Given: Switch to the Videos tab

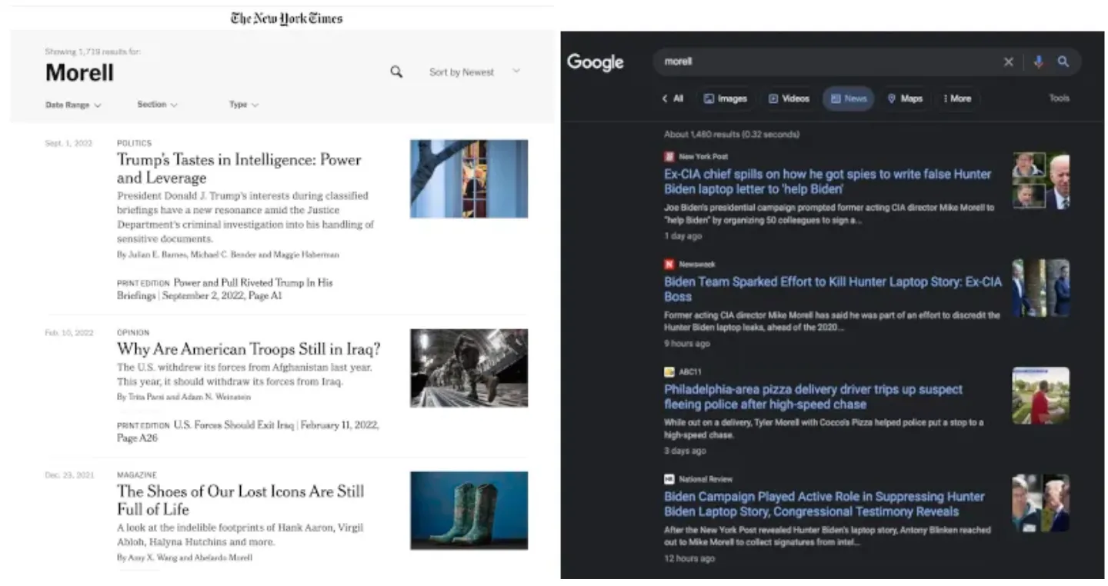Looking at the screenshot, I should click(x=789, y=98).
